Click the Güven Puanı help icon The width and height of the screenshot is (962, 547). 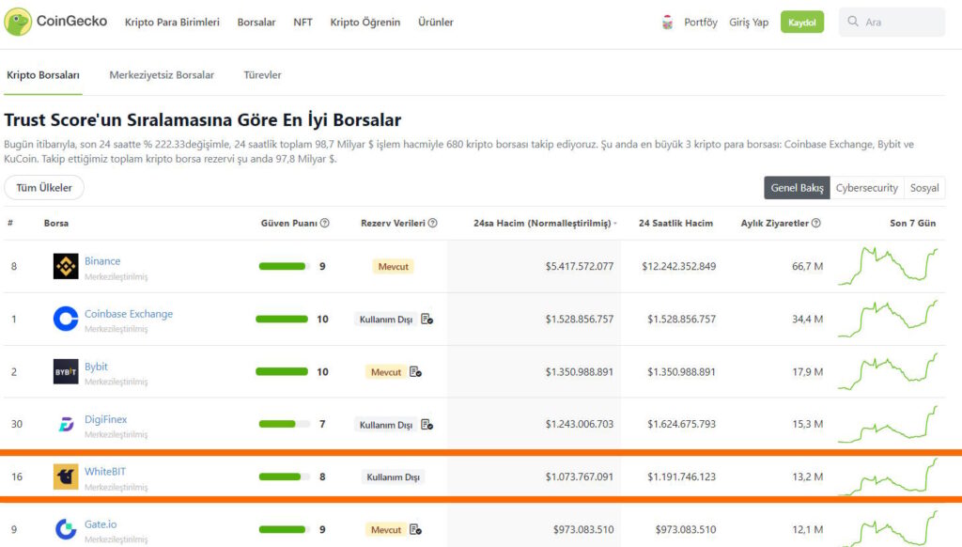[x=324, y=223]
